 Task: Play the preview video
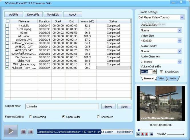138,134
